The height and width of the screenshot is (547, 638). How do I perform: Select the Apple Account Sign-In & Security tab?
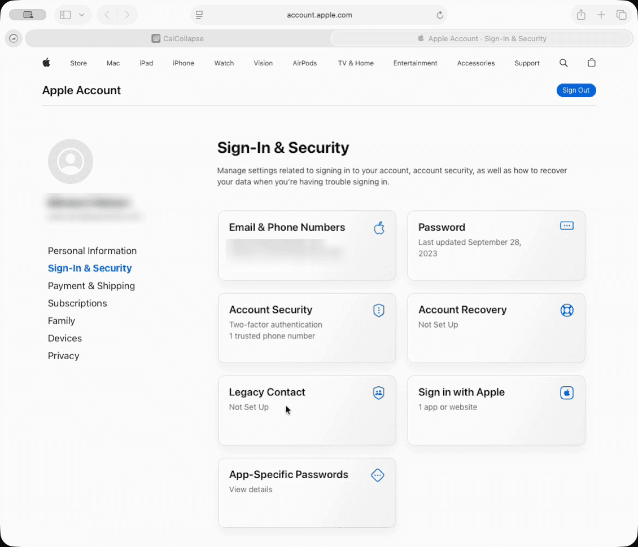482,38
